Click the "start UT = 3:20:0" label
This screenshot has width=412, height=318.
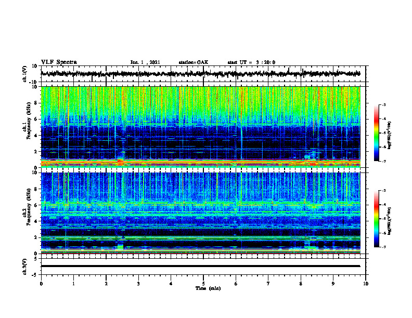(251, 62)
